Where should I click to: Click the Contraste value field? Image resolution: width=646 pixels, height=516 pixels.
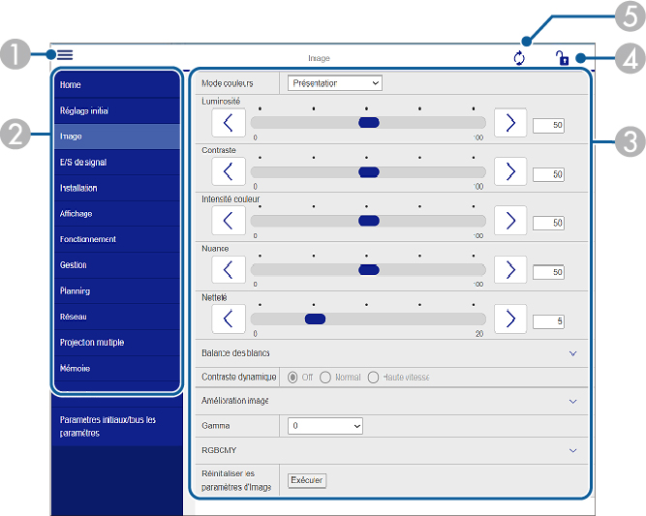548,174
